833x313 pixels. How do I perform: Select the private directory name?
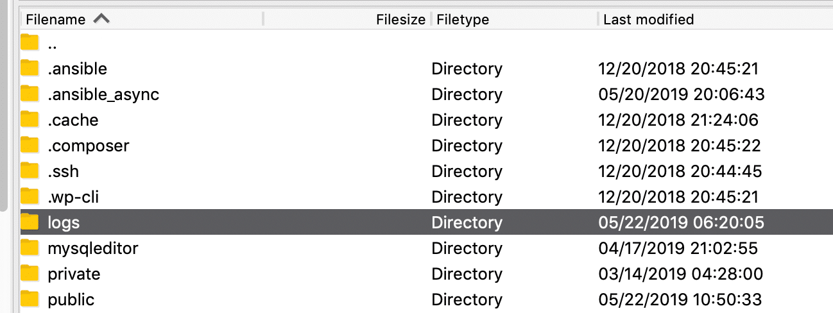(x=74, y=274)
